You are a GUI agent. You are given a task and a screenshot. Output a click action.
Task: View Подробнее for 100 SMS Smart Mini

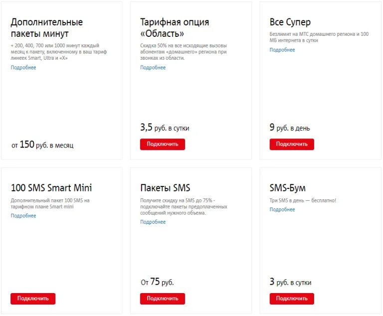pos(23,216)
